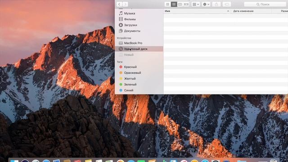
Task: Open the item arrangement dropdown
Action: (x=196, y=4)
